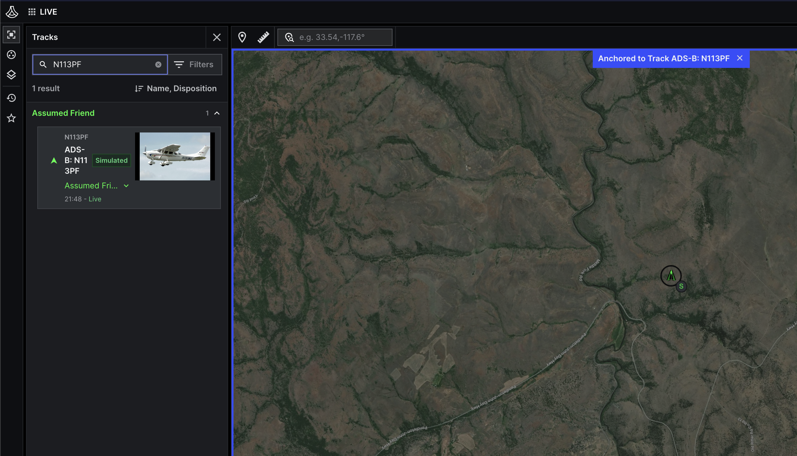The height and width of the screenshot is (456, 797).
Task: Clear the N113PF search text
Action: pyautogui.click(x=158, y=64)
